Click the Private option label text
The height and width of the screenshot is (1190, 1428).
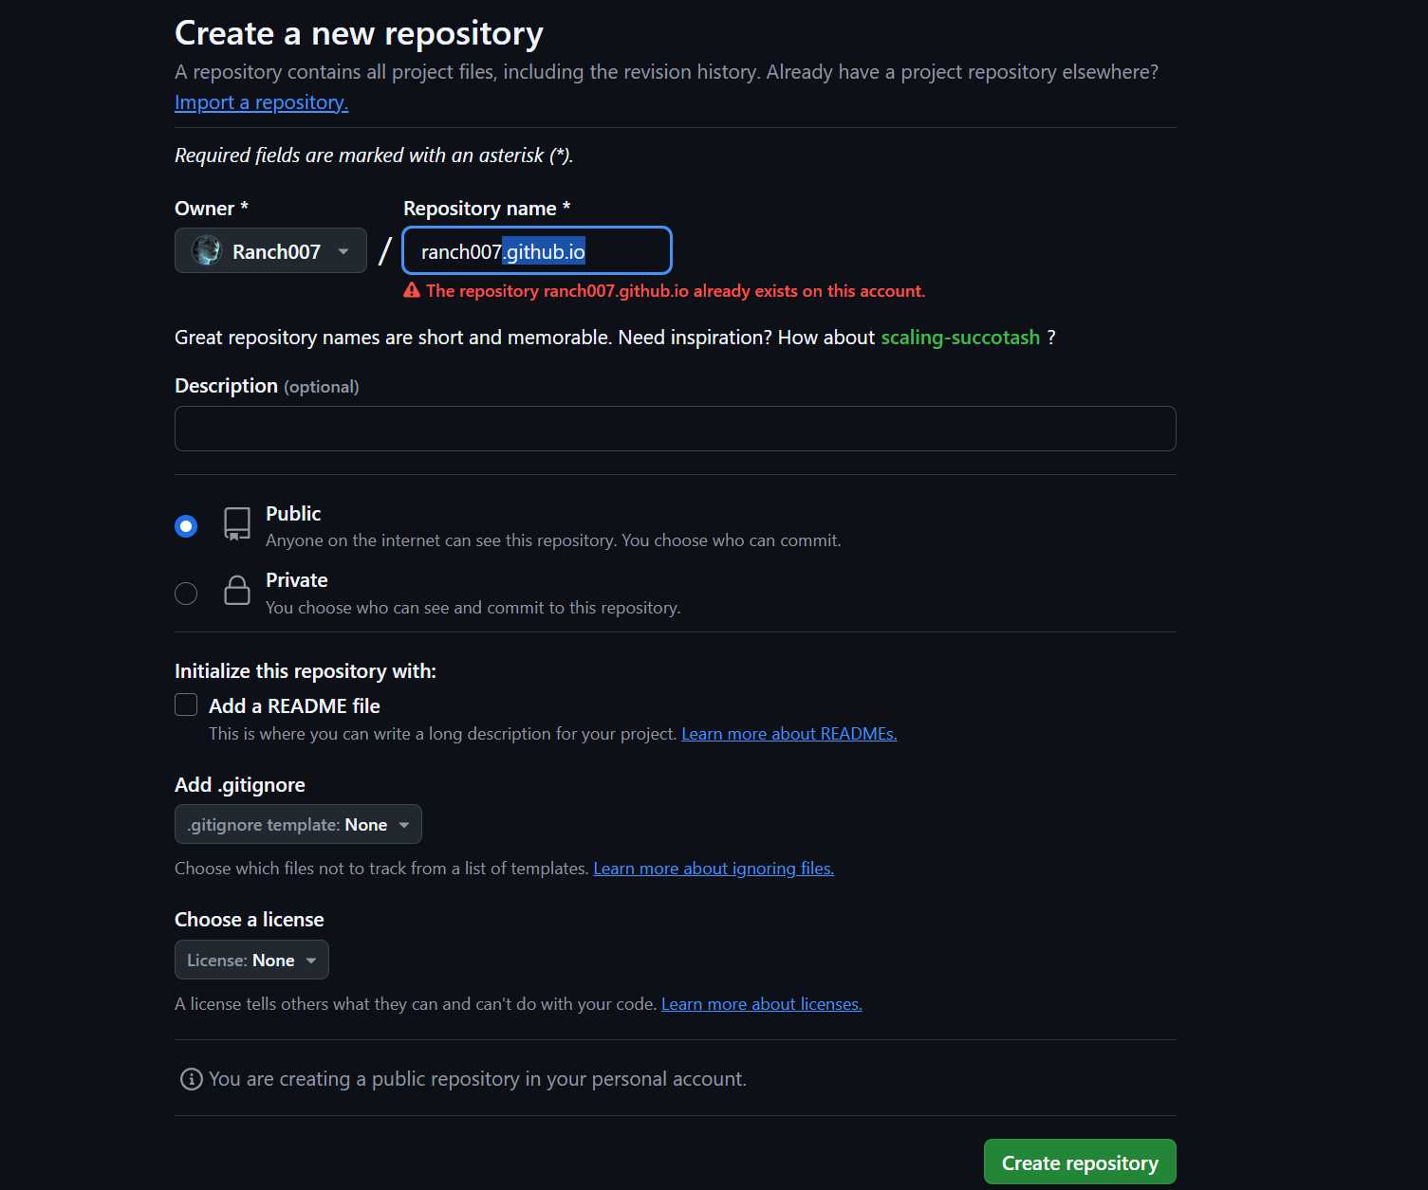296,580
